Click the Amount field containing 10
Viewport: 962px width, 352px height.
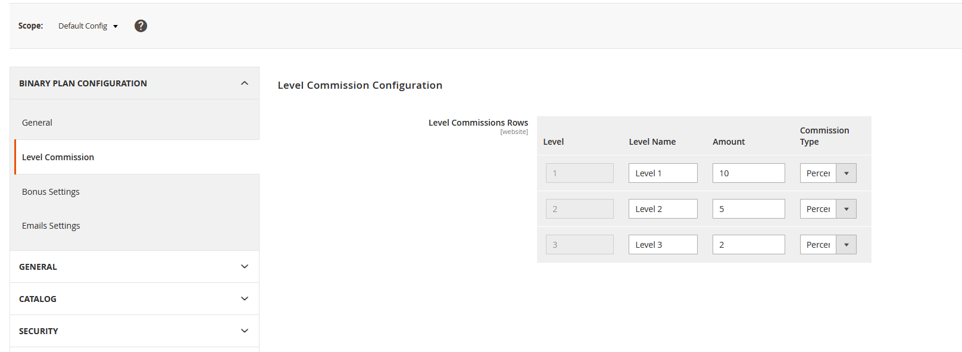pyautogui.click(x=748, y=173)
